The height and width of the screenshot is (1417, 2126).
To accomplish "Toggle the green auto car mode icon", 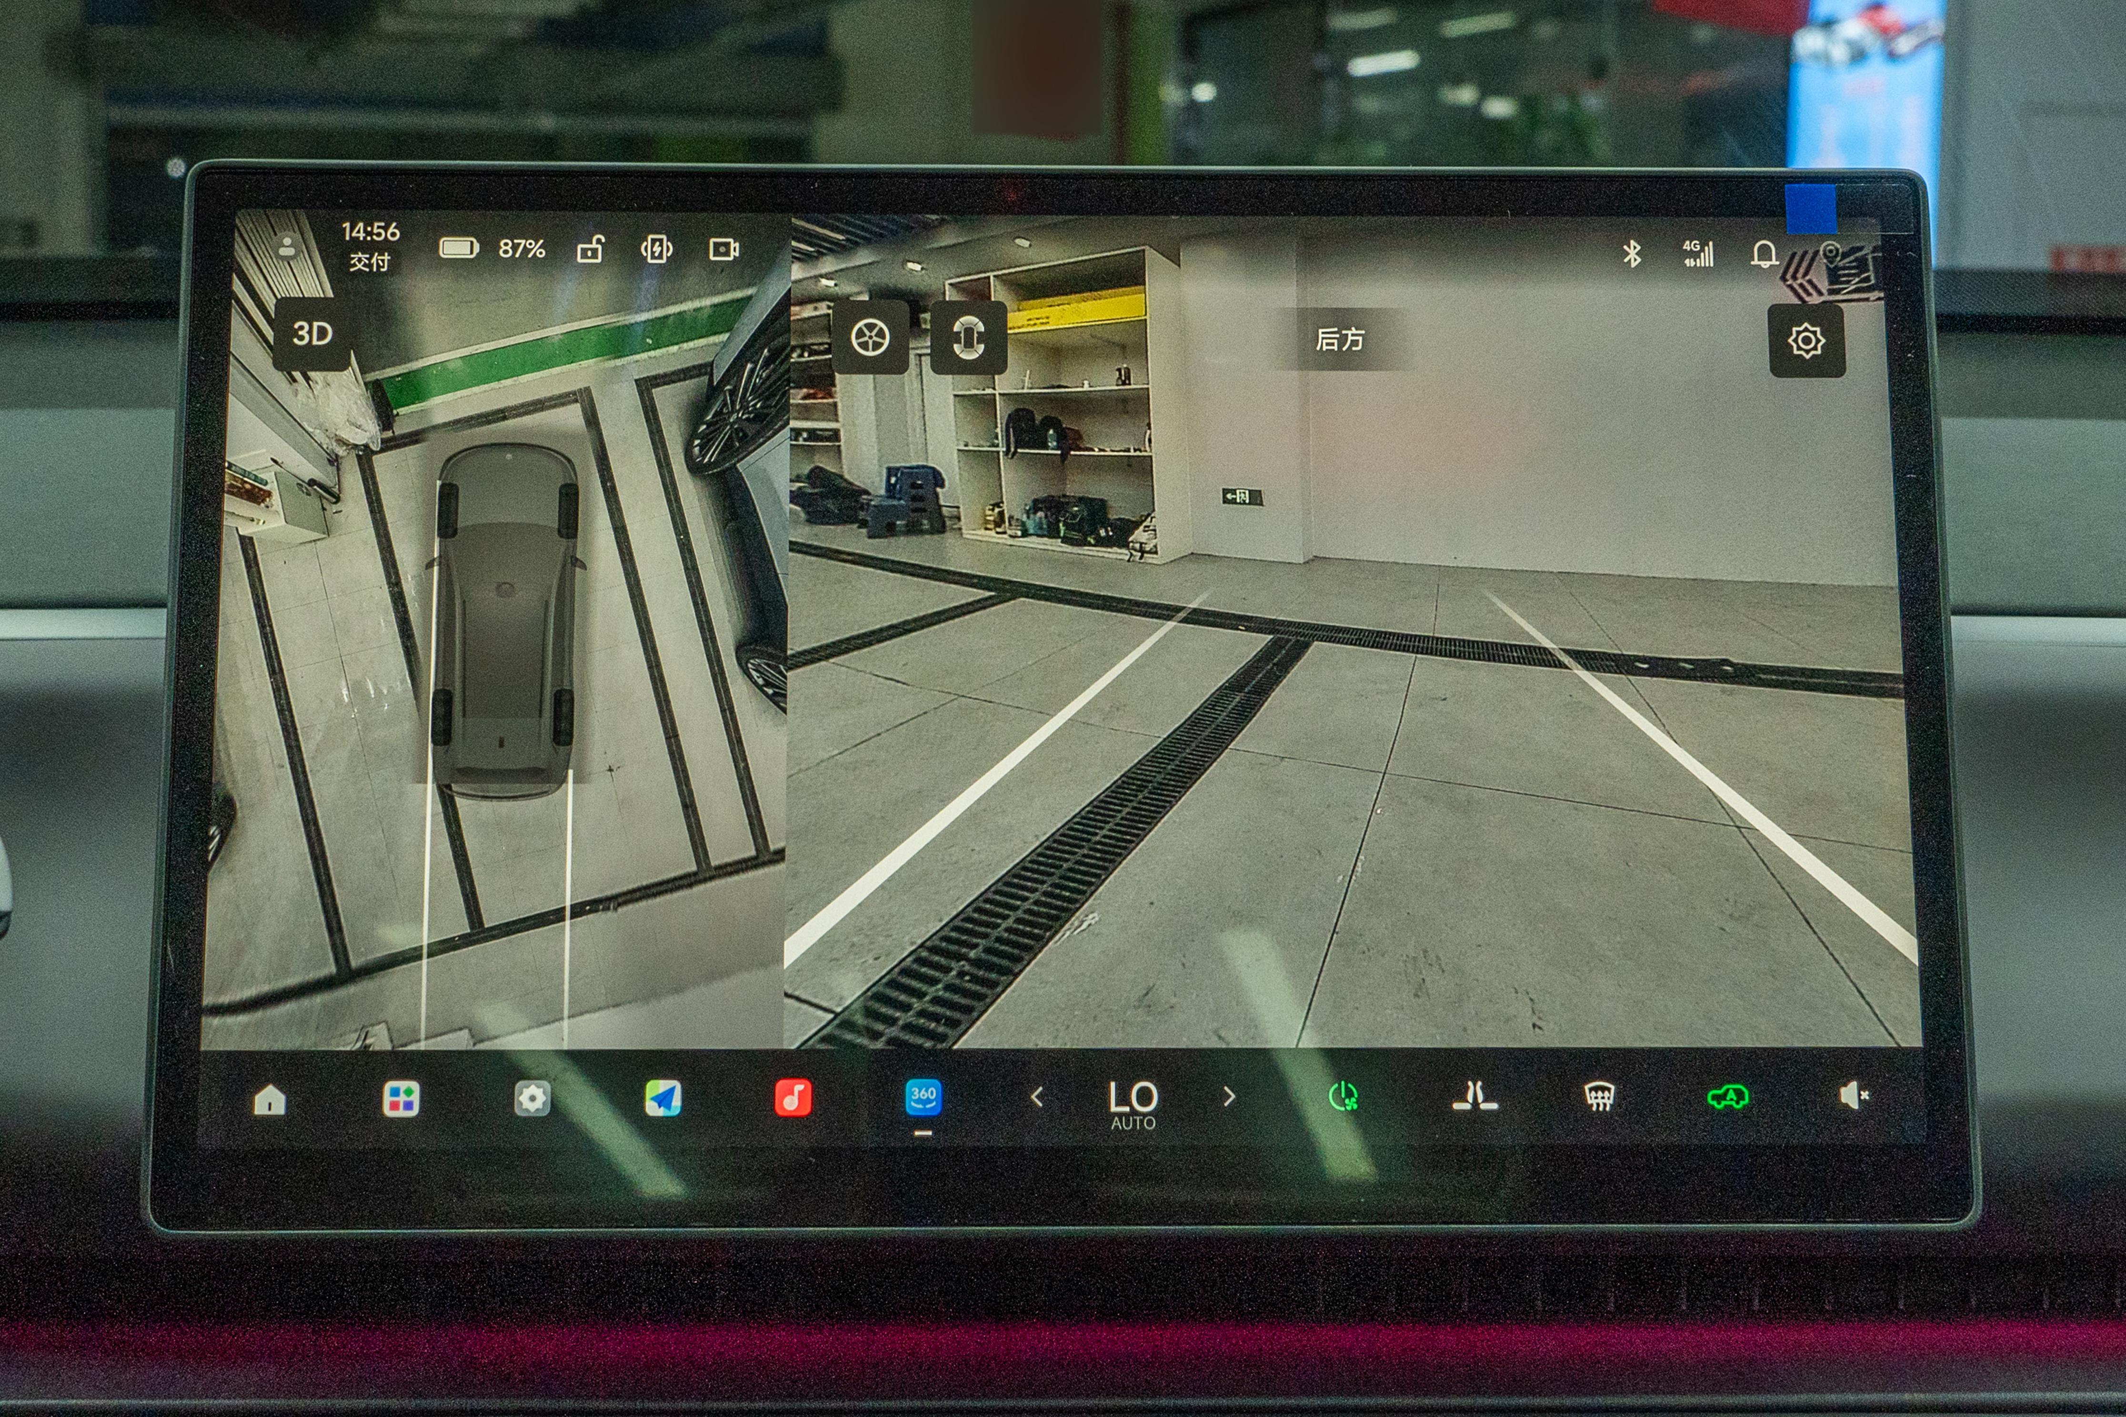I will click(x=1727, y=1097).
